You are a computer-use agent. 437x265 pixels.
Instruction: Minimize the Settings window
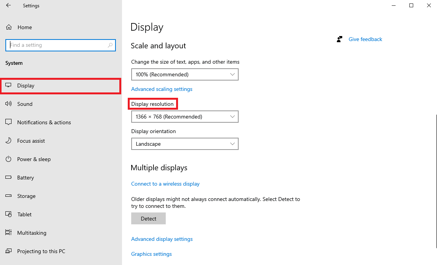pyautogui.click(x=394, y=5)
